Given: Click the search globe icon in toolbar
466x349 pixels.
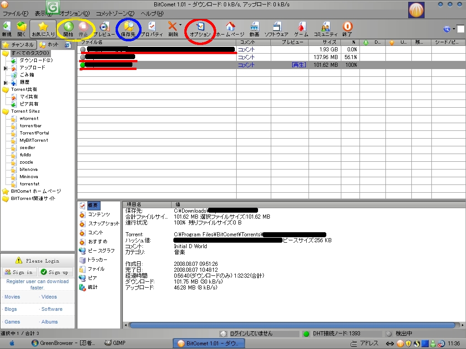Looking at the screenshot, I should [x=447, y=29].
